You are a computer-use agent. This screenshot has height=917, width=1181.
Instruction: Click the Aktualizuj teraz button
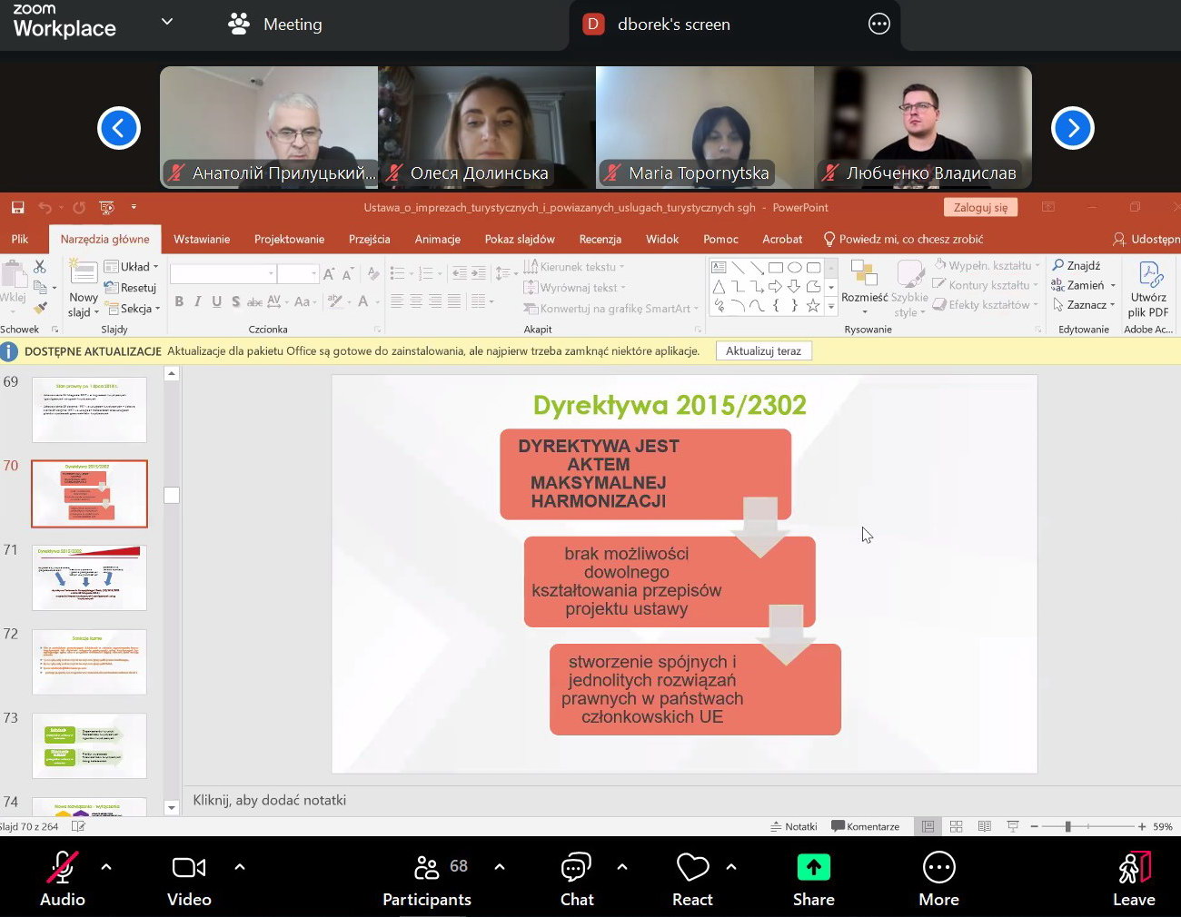(763, 351)
